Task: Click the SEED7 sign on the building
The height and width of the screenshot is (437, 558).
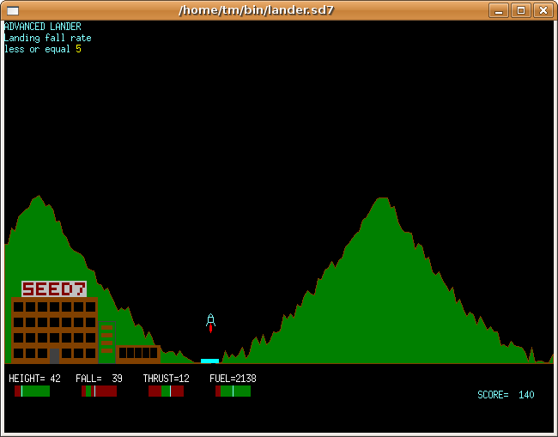Action: click(x=54, y=289)
